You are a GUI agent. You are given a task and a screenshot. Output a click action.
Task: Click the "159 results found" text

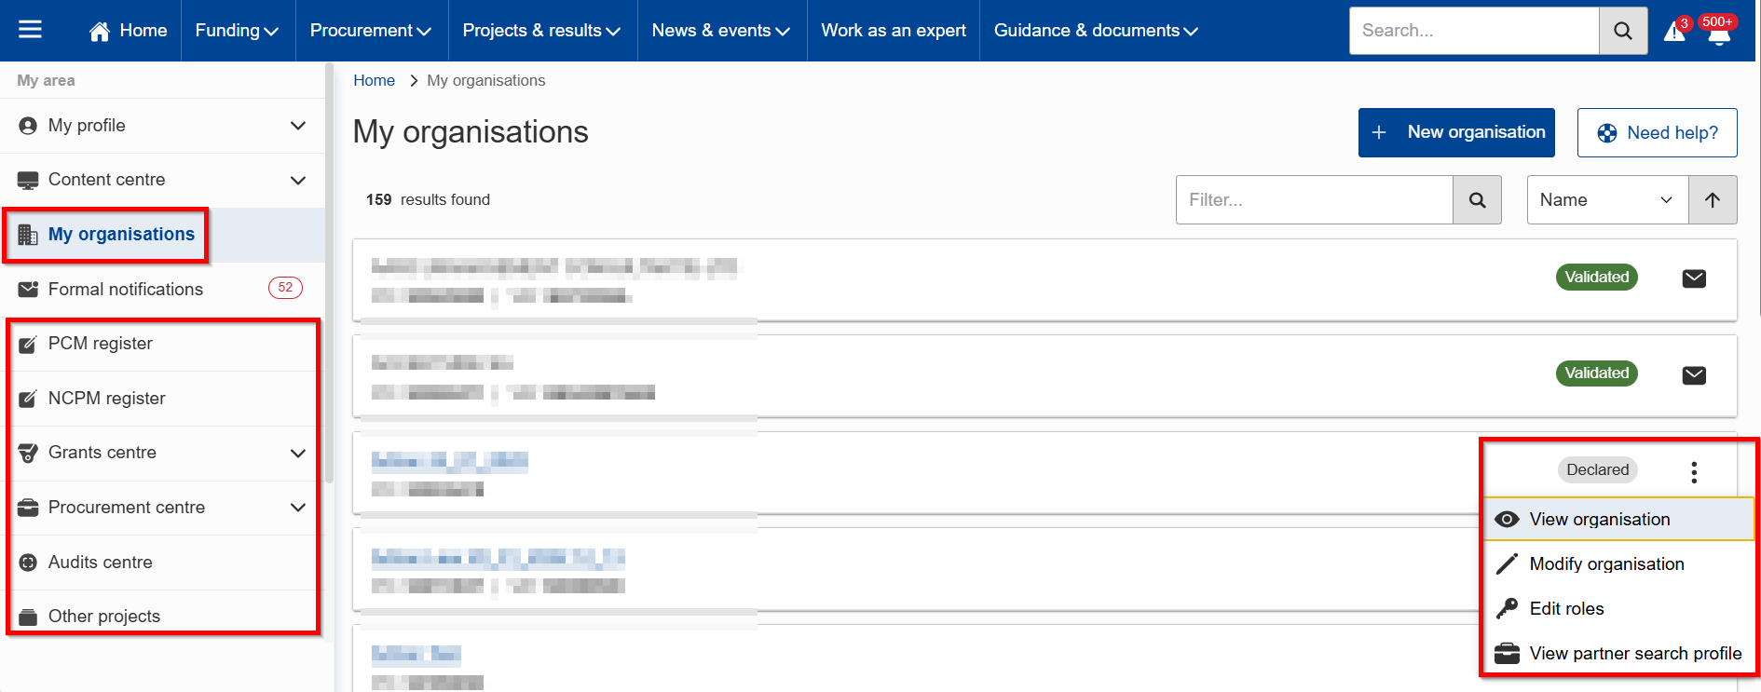[x=428, y=200]
